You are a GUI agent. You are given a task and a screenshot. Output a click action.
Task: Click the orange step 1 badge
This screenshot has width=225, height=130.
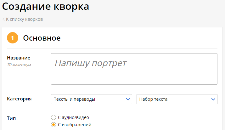point(13,38)
